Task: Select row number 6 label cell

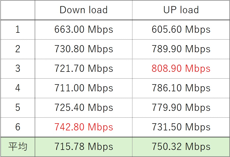Action: tap(18, 127)
